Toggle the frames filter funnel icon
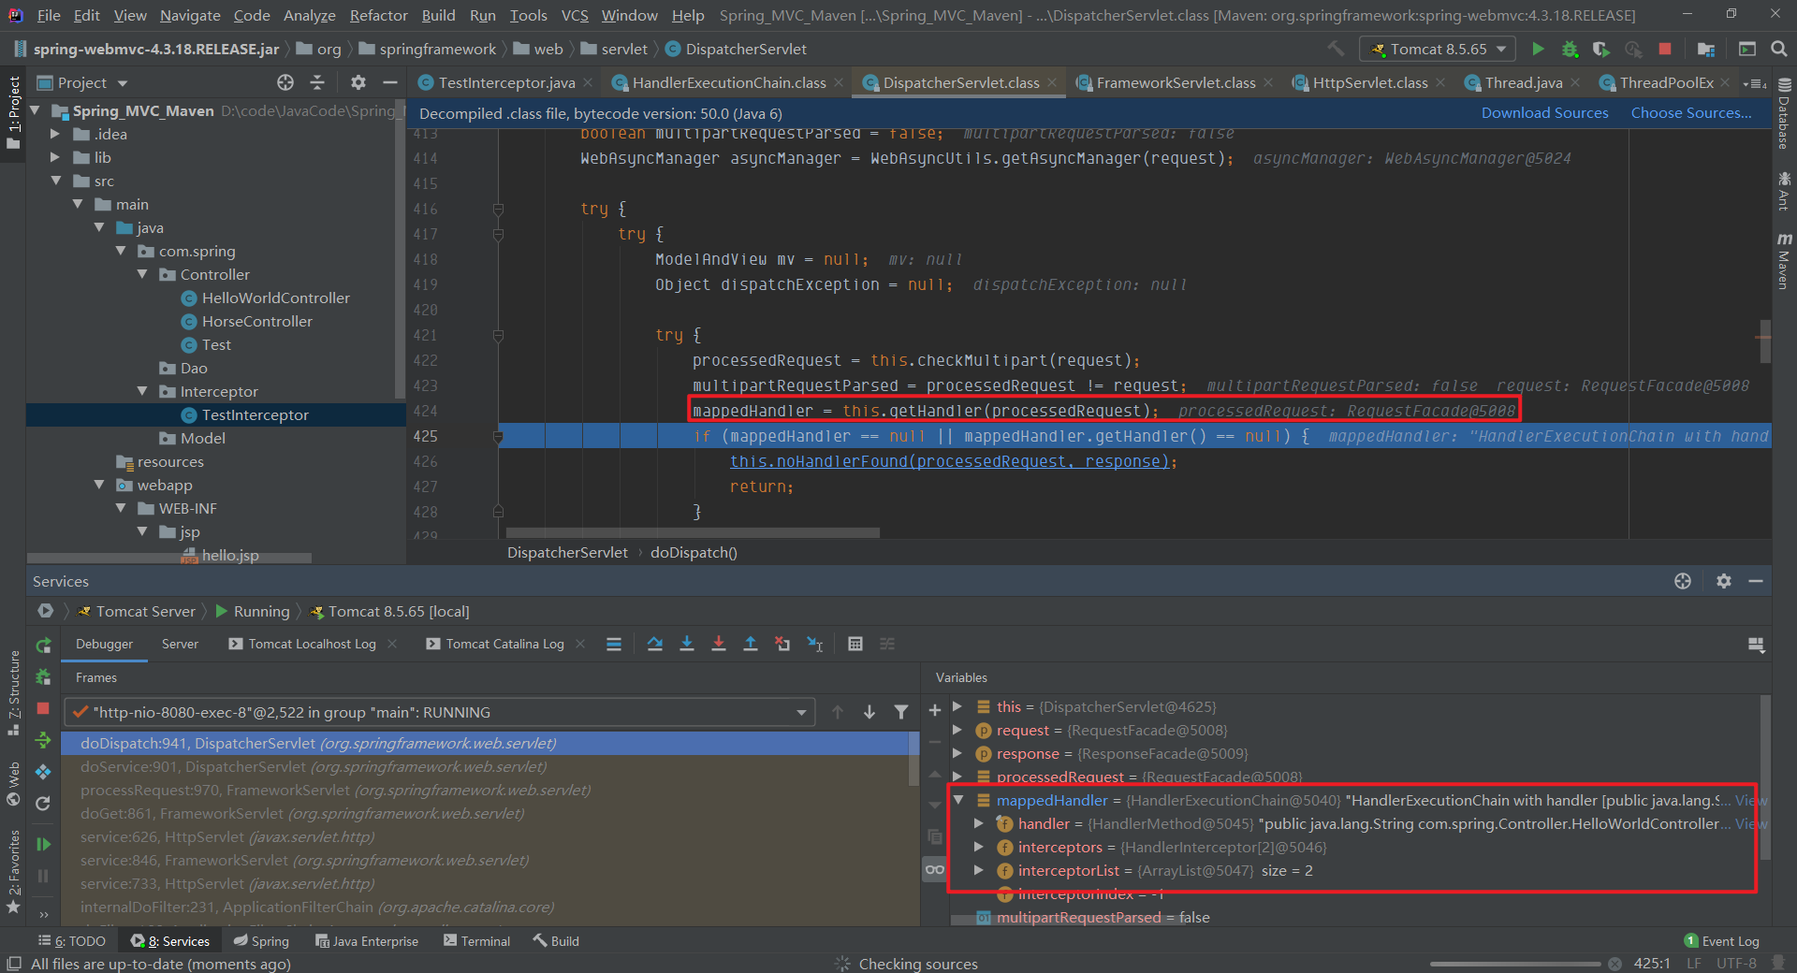Screen dimensions: 1797x973 (x=900, y=712)
